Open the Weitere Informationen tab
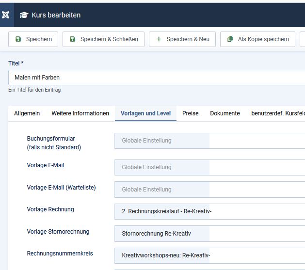This screenshot has height=270, width=305. [x=80, y=113]
